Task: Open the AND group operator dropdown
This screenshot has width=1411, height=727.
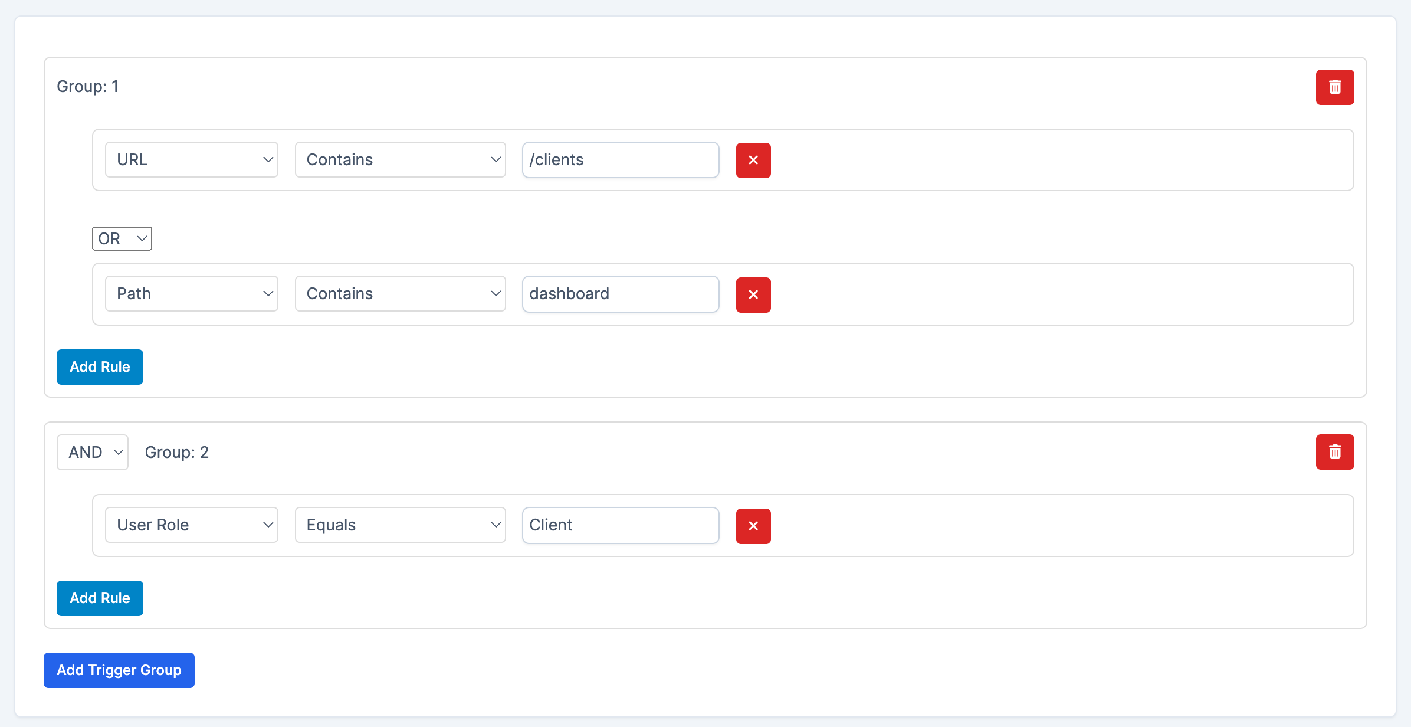Action: pyautogui.click(x=93, y=453)
